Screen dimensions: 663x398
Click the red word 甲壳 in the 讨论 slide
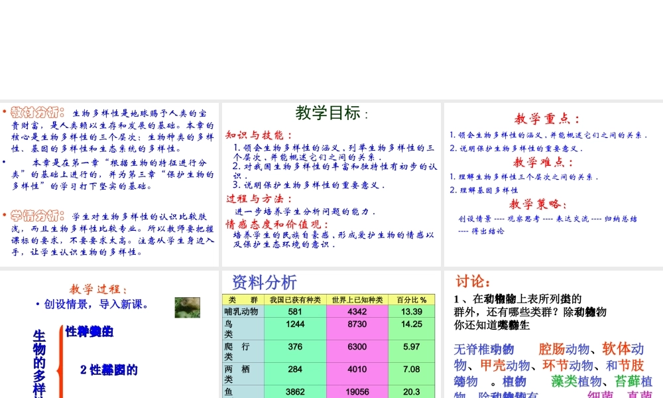(x=493, y=365)
